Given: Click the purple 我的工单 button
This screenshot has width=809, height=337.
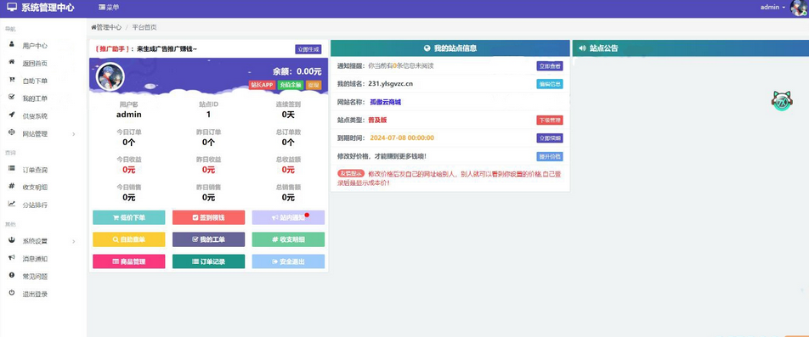Looking at the screenshot, I should coord(208,239).
